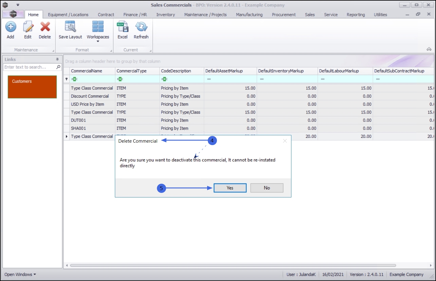Select the Discount Commercial row
This screenshot has width=436, height=281.
(x=249, y=96)
